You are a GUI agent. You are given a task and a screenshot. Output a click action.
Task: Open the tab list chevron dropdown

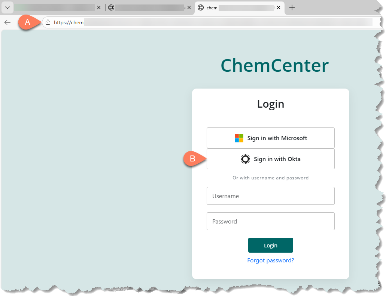(7, 7)
